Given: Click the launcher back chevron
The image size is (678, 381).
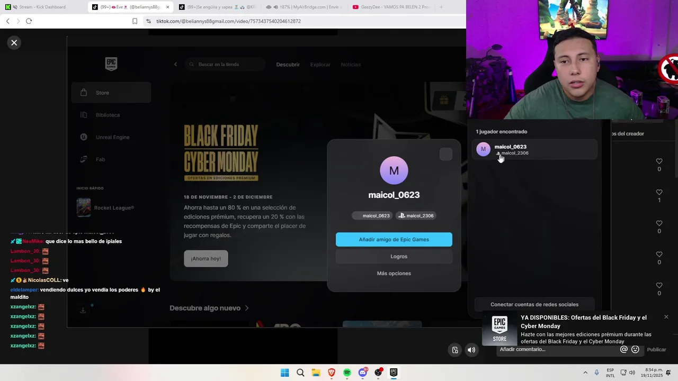Looking at the screenshot, I should [x=175, y=65].
